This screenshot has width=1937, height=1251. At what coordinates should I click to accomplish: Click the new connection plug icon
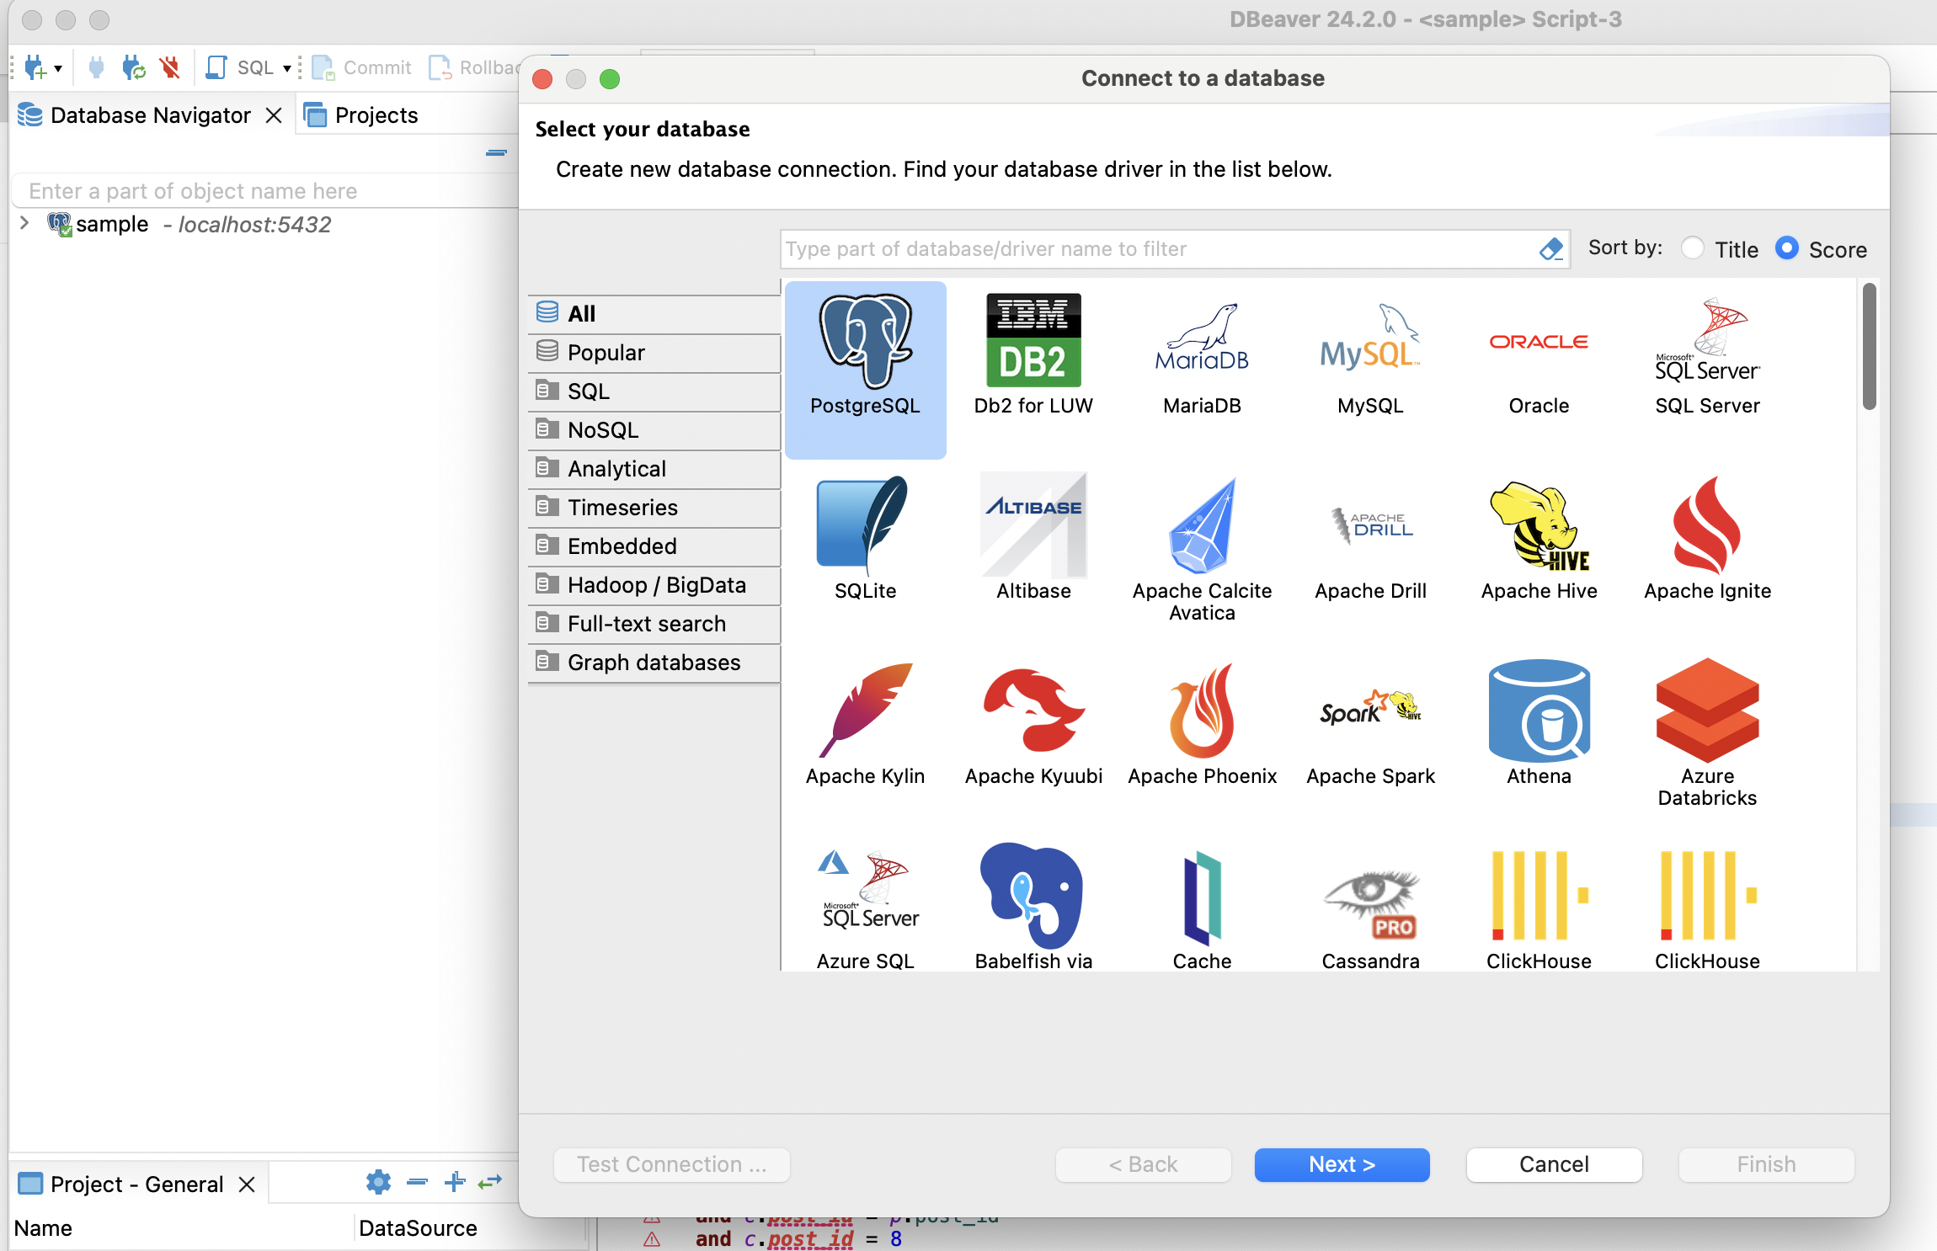[x=35, y=67]
